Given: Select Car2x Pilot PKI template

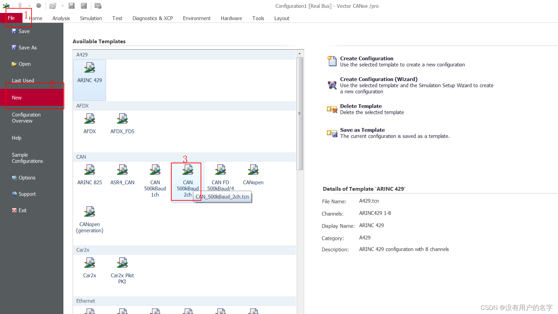Looking at the screenshot, I should (x=122, y=271).
